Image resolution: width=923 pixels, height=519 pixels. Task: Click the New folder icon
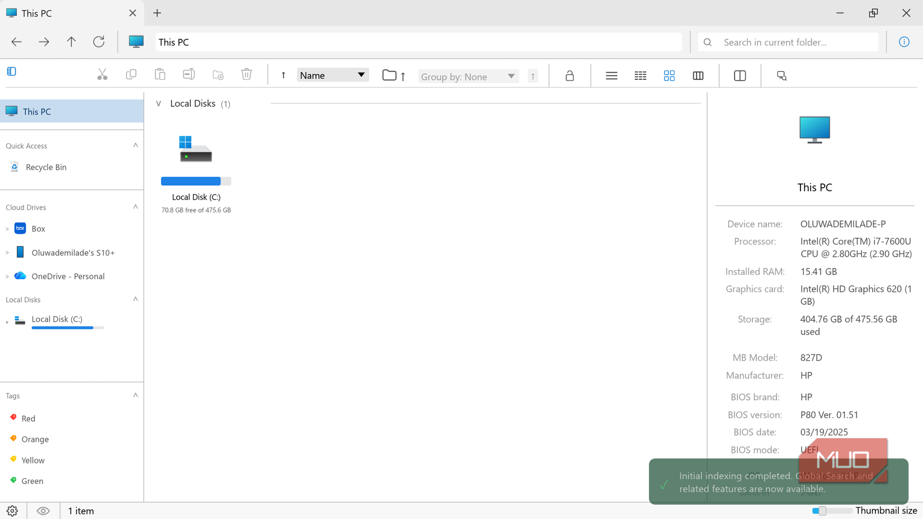(x=218, y=75)
